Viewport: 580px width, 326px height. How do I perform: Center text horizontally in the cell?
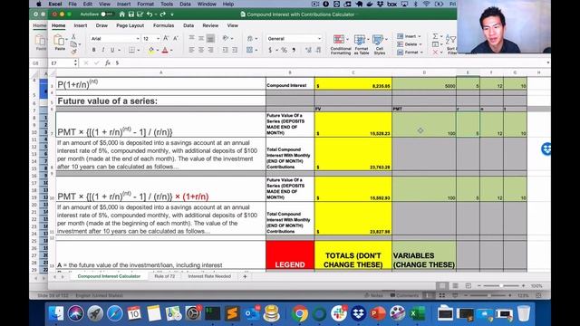(x=201, y=50)
